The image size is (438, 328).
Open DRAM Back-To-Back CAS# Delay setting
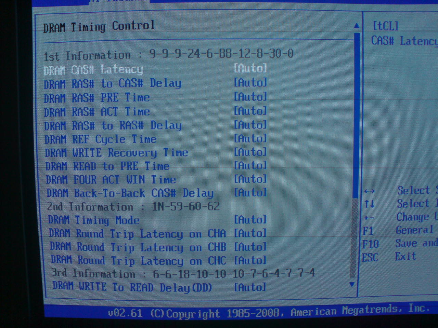click(x=130, y=193)
